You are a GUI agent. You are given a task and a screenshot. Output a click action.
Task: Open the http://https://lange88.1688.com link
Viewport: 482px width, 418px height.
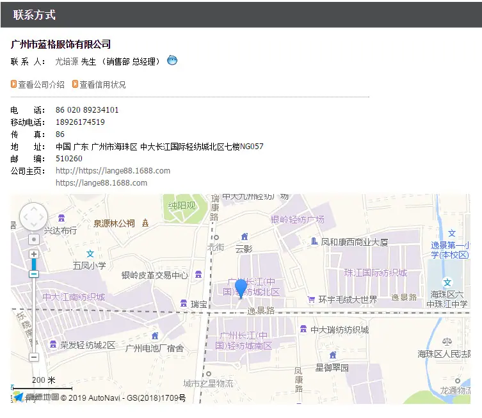pyautogui.click(x=113, y=171)
